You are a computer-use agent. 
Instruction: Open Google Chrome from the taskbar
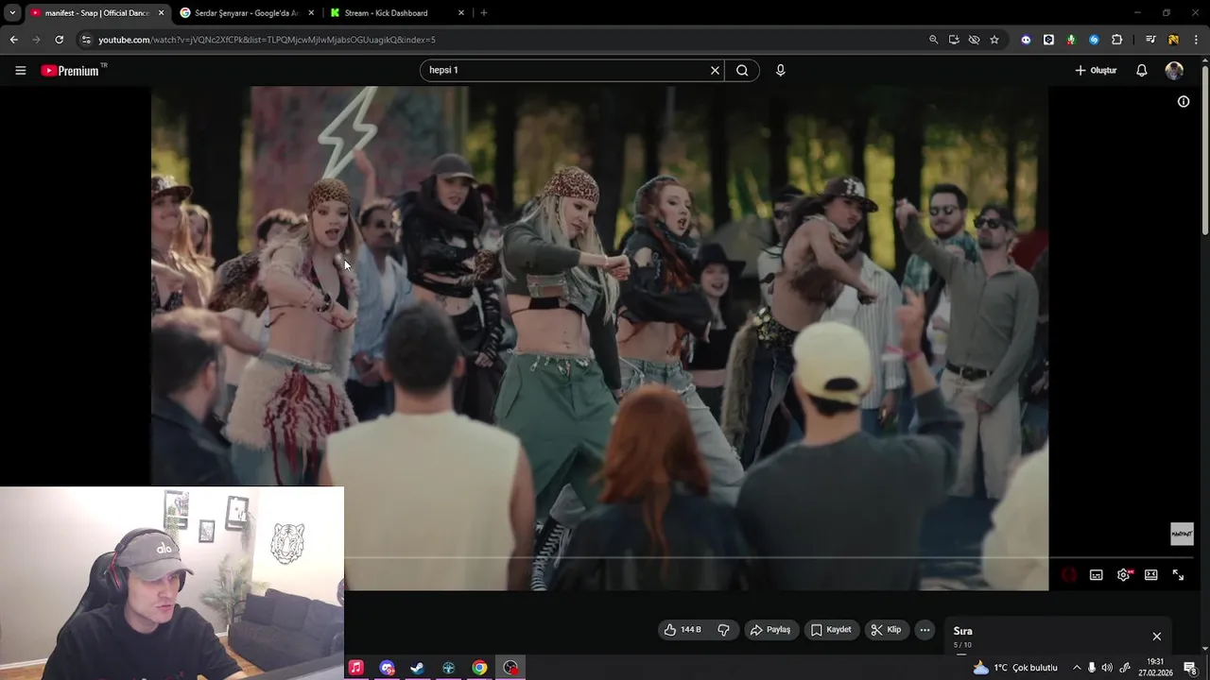click(x=479, y=668)
